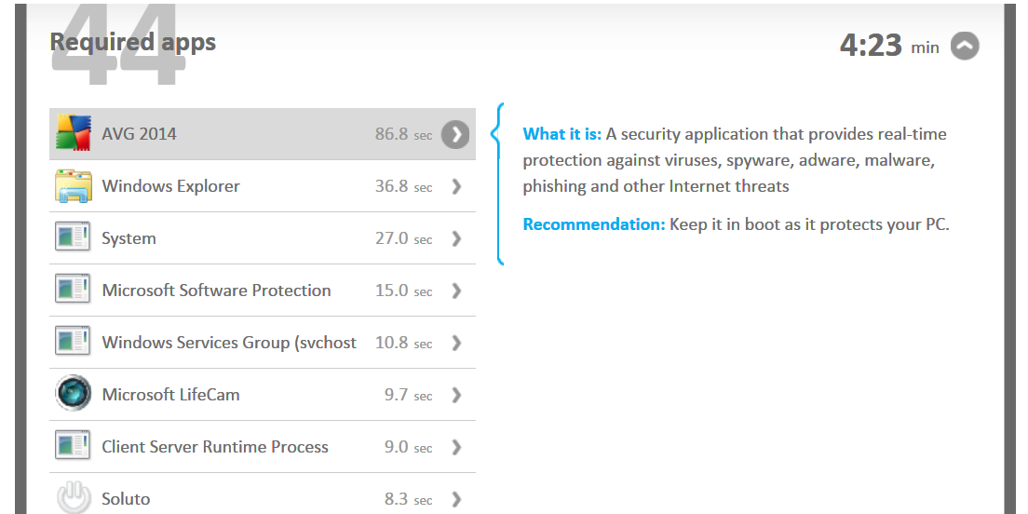Click the Windows Explorer folder icon
1028x514 pixels.
73,186
